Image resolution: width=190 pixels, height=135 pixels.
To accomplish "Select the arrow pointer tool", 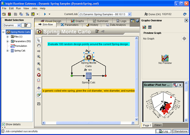I will click(39, 40).
